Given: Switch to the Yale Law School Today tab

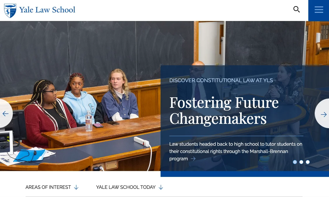Looking at the screenshot, I should pyautogui.click(x=126, y=187).
